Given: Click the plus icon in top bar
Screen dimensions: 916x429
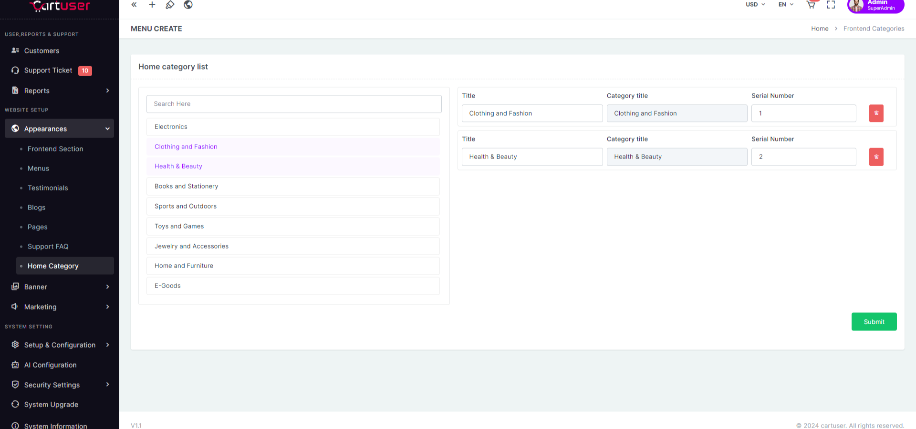Looking at the screenshot, I should coord(152,5).
